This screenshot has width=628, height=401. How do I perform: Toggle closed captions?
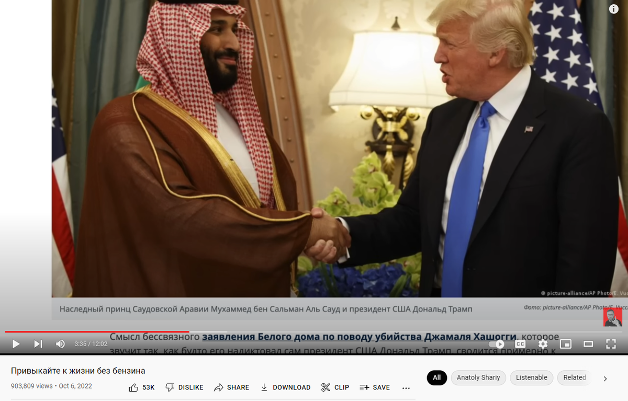[520, 344]
